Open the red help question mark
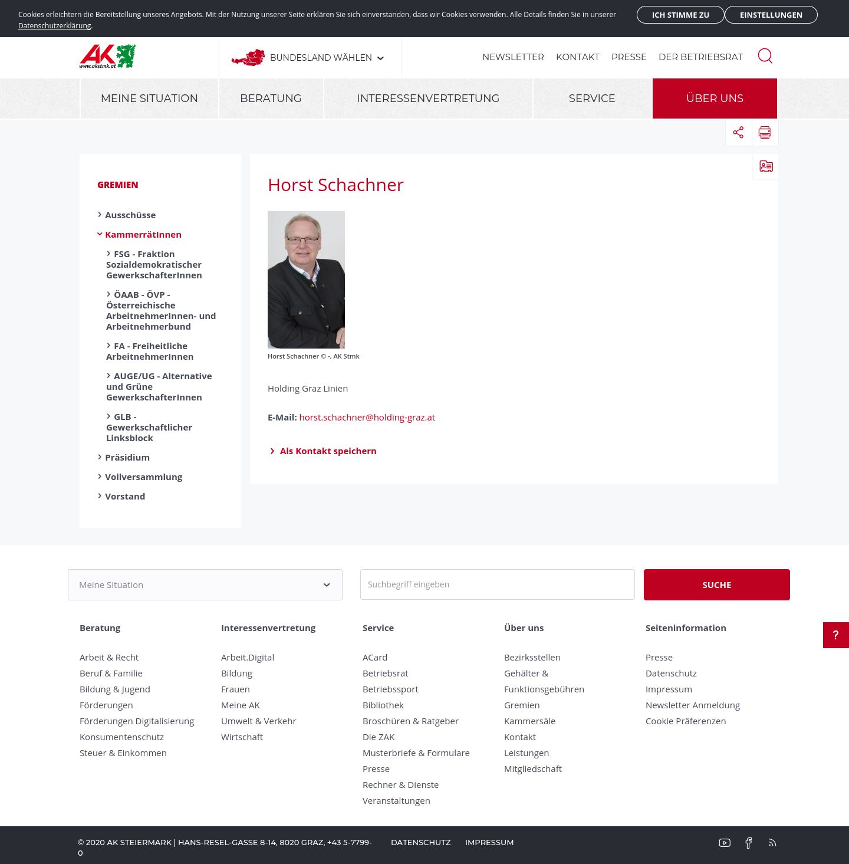849x864 pixels. tap(835, 635)
